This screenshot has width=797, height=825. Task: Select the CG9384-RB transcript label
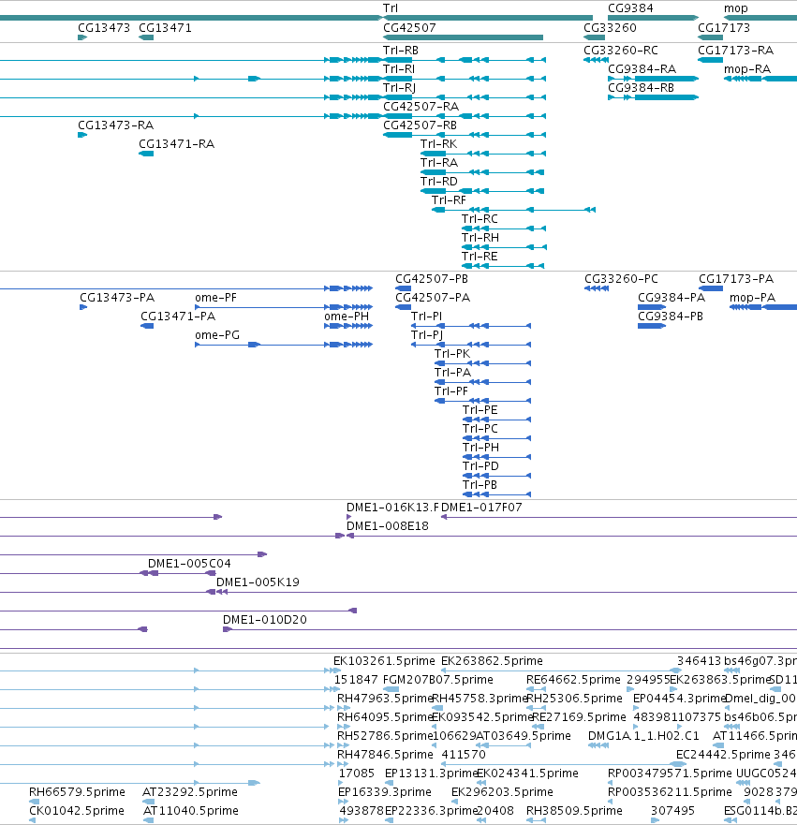(x=641, y=88)
